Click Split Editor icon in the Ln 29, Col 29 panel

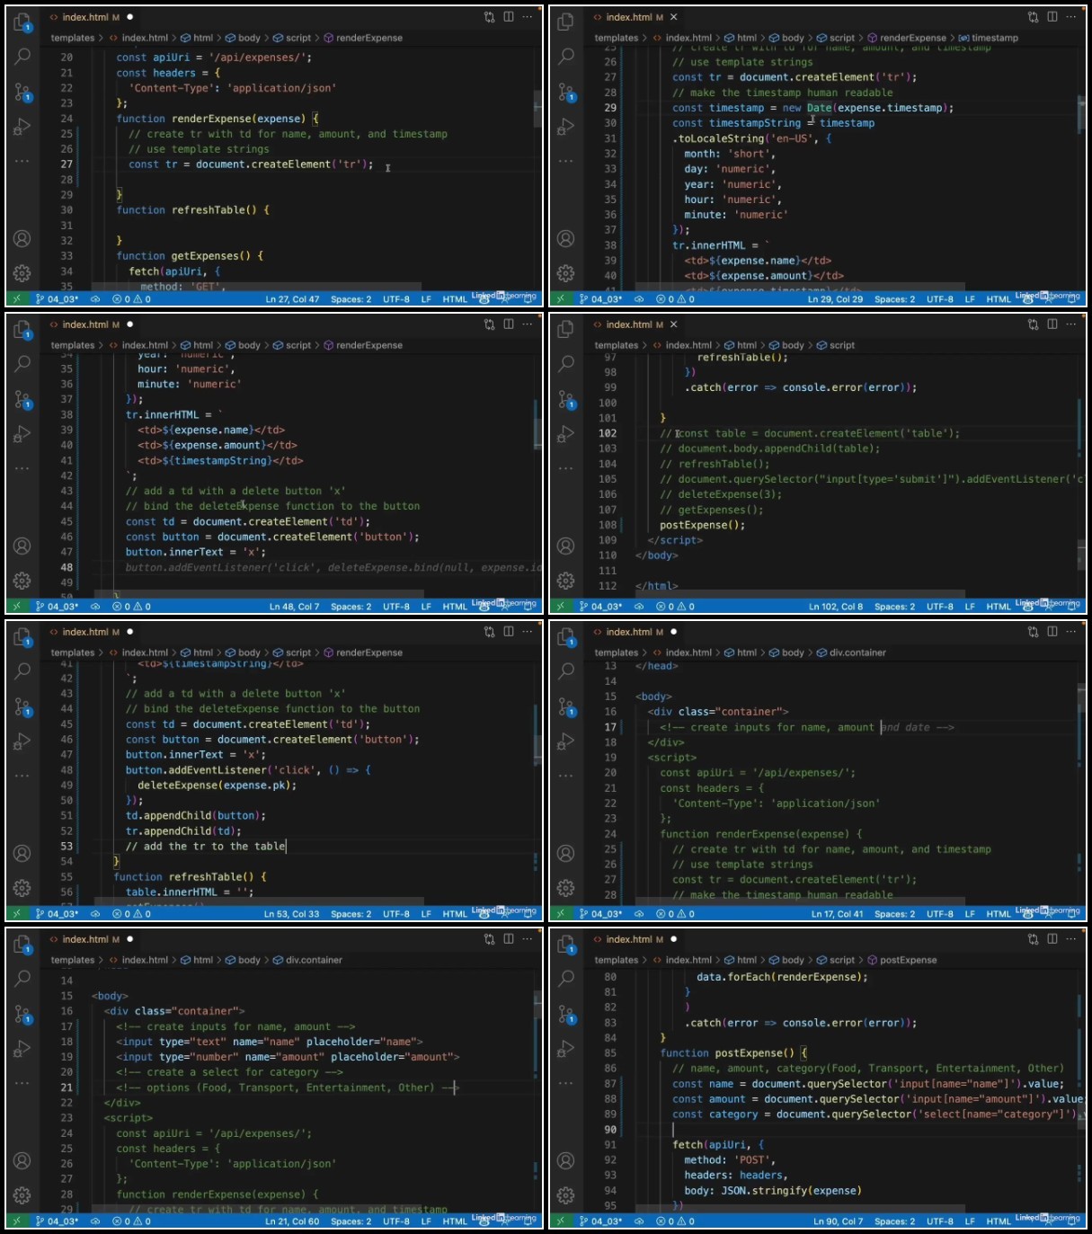click(1052, 17)
